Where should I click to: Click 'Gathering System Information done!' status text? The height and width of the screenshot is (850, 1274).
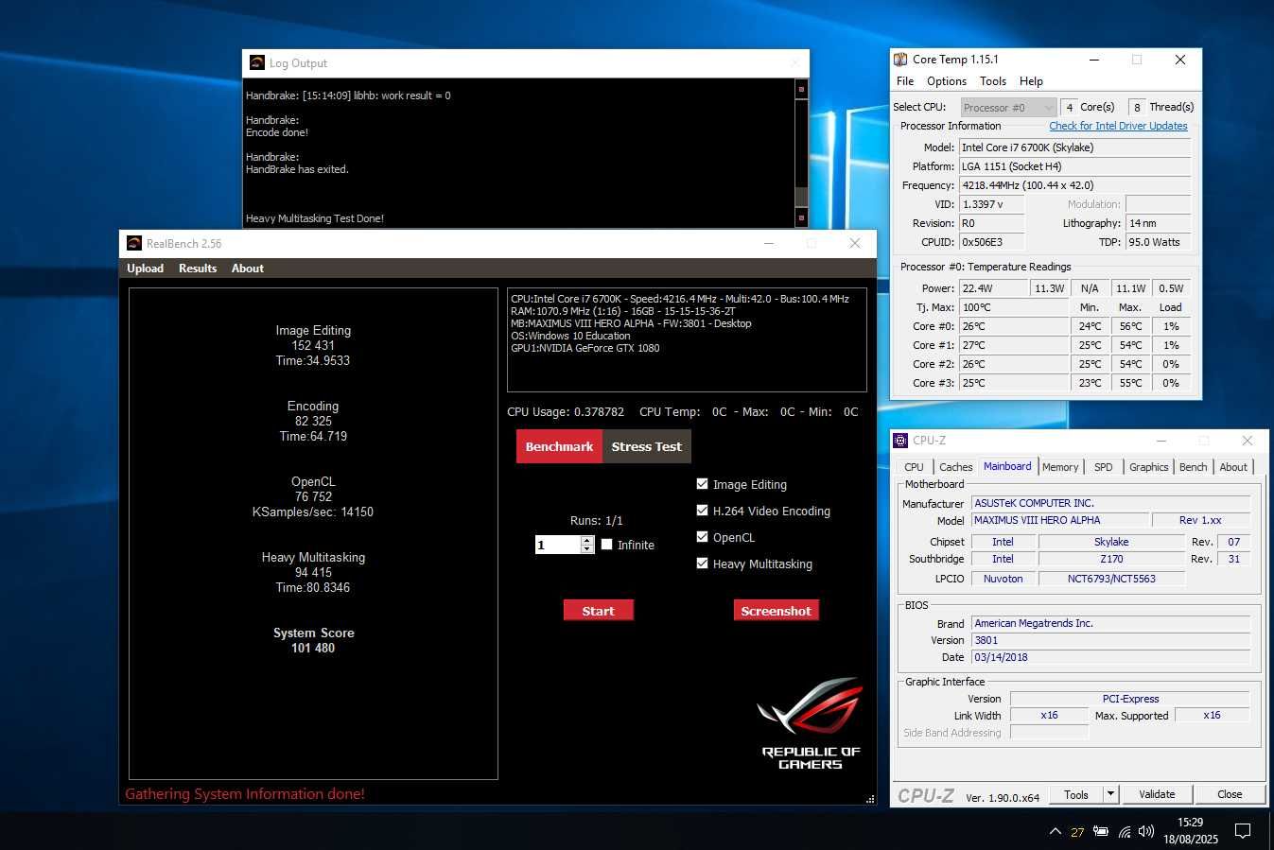[245, 794]
